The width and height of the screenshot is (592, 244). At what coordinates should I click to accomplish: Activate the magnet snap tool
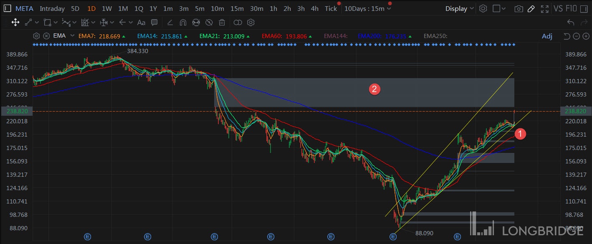click(183, 23)
